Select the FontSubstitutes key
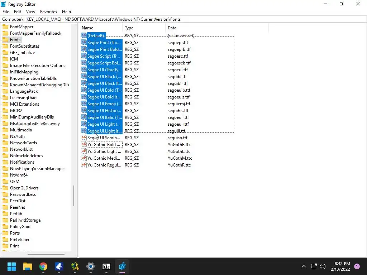This screenshot has width=367, height=275. click(x=25, y=46)
